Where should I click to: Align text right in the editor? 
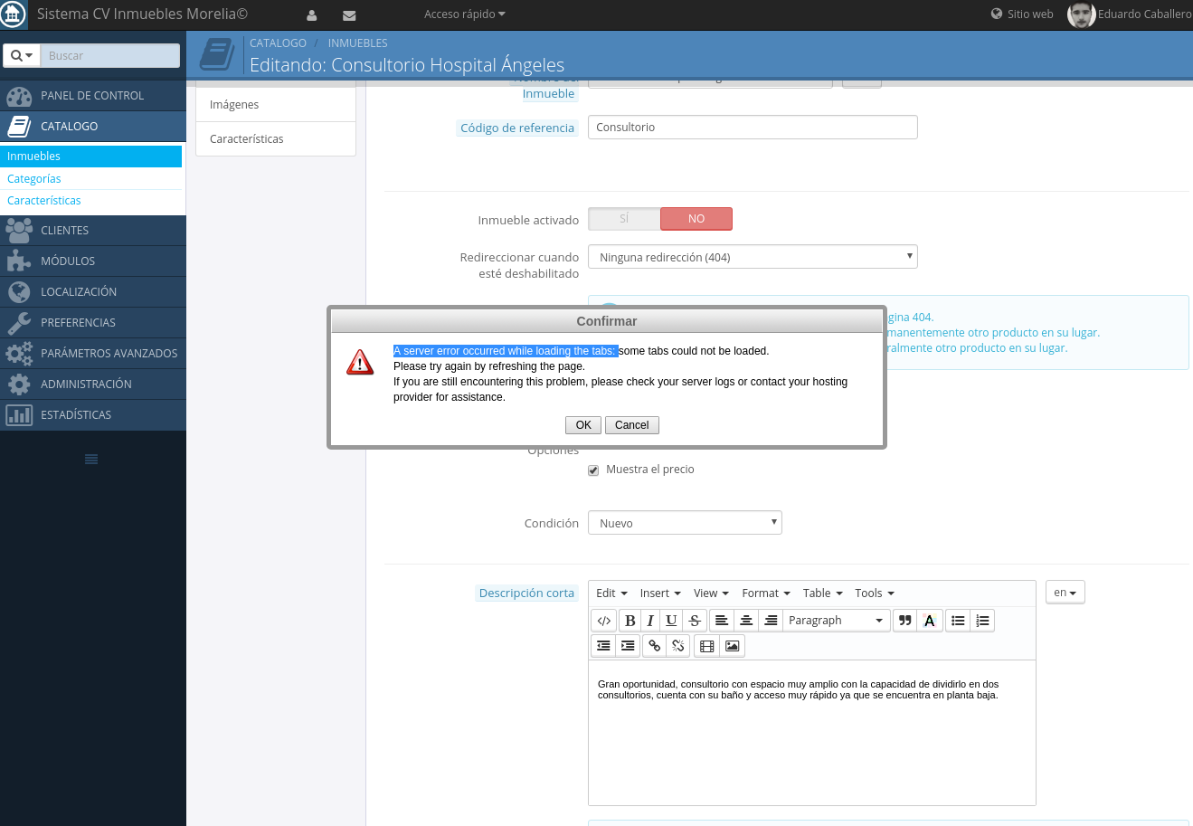[x=771, y=621]
